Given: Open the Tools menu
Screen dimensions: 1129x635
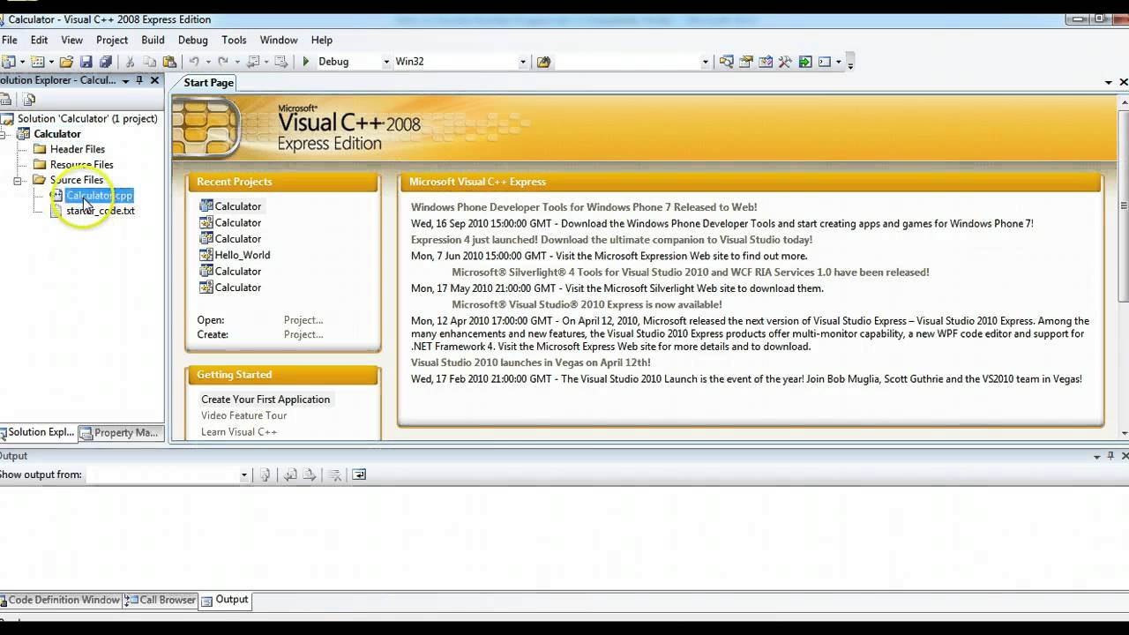Looking at the screenshot, I should (x=234, y=40).
